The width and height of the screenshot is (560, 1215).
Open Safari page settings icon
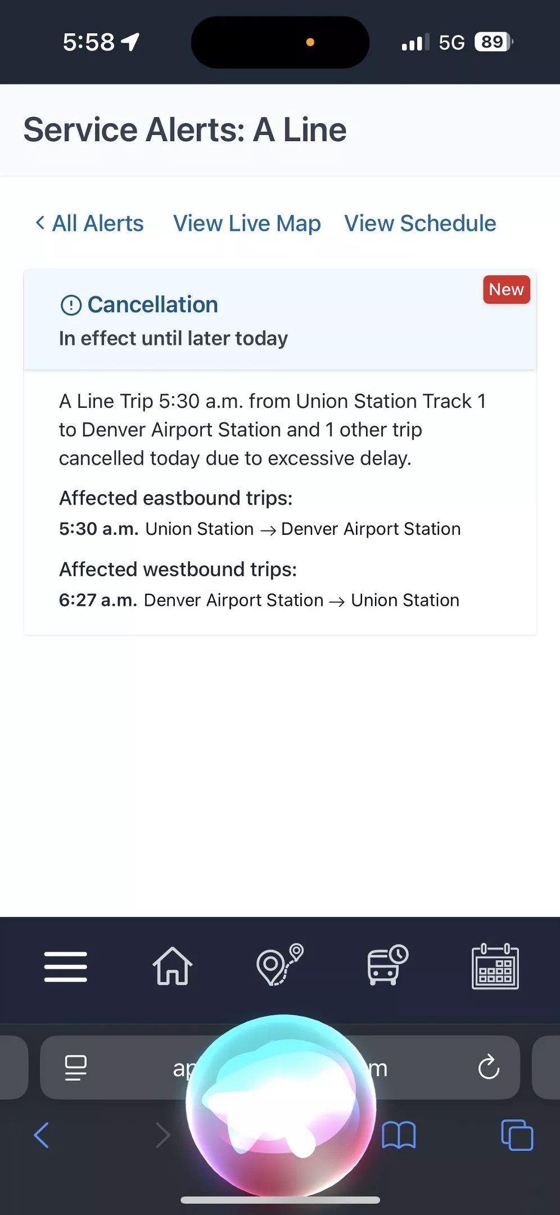pyautogui.click(x=76, y=1068)
